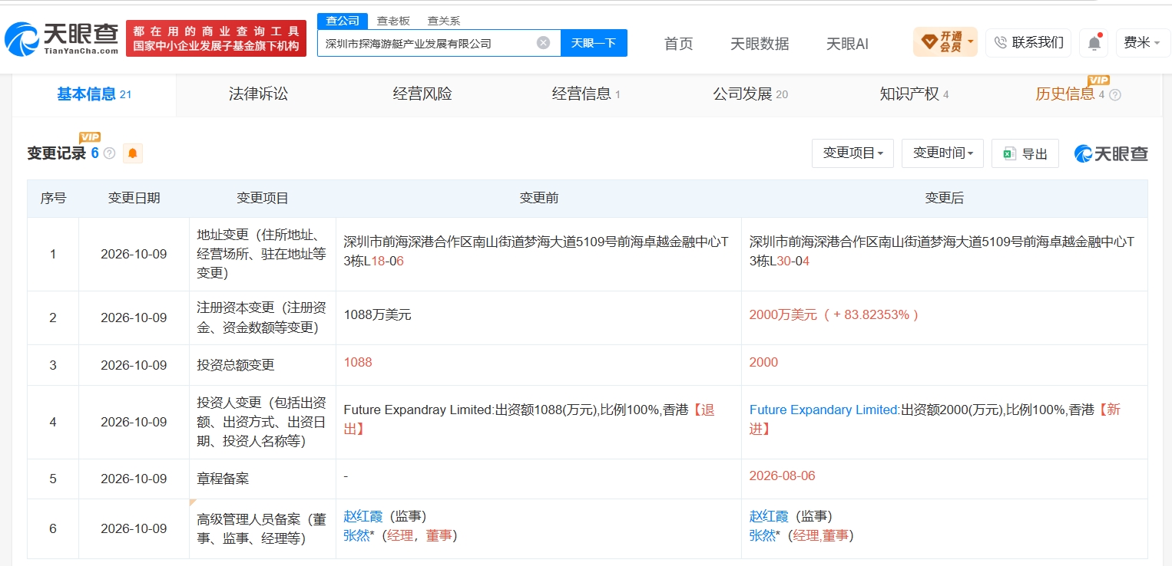Open the TianYanCha logo homepage
1172x566 pixels.
pyautogui.click(x=61, y=38)
